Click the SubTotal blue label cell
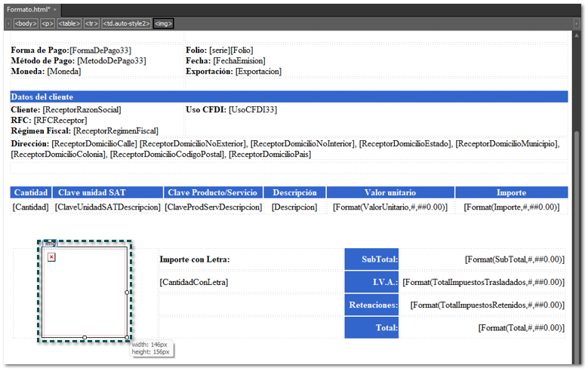Viewport: 588px width, 371px height. tap(371, 259)
